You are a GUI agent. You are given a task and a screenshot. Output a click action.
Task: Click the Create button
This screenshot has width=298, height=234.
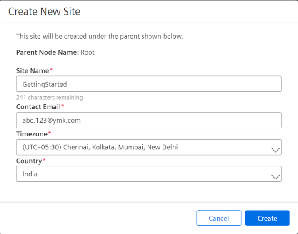[267, 218]
